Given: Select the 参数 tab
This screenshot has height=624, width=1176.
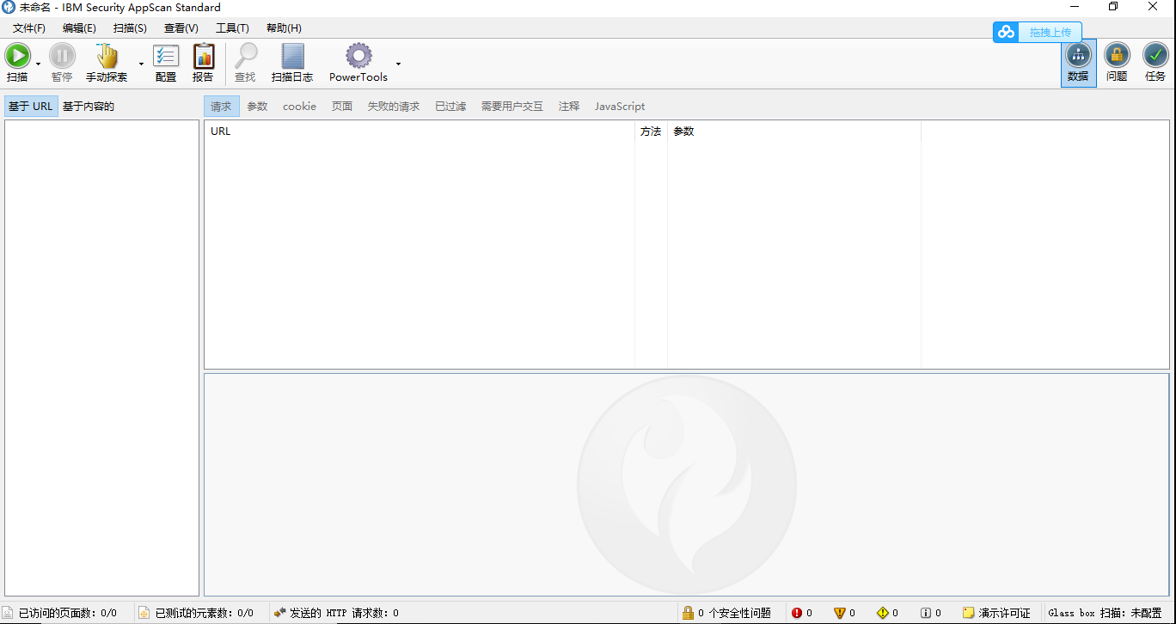Looking at the screenshot, I should (257, 107).
